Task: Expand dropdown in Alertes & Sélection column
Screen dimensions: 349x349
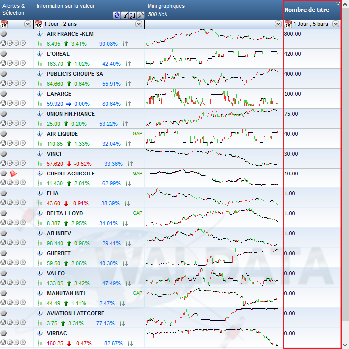Action: pos(28,24)
